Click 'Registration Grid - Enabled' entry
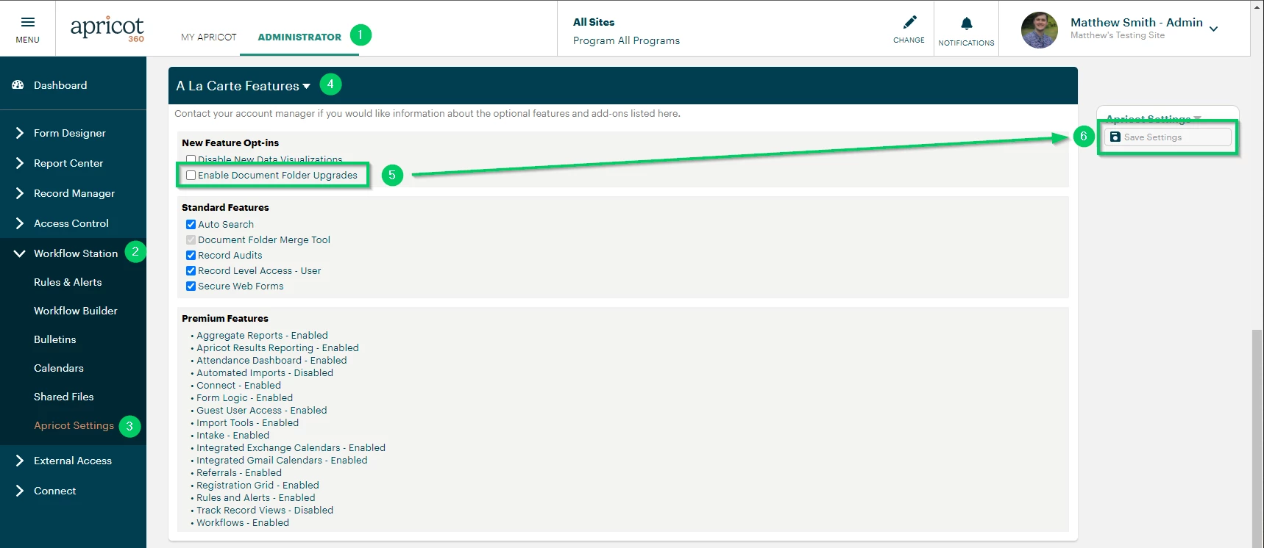This screenshot has height=548, width=1264. coord(258,485)
